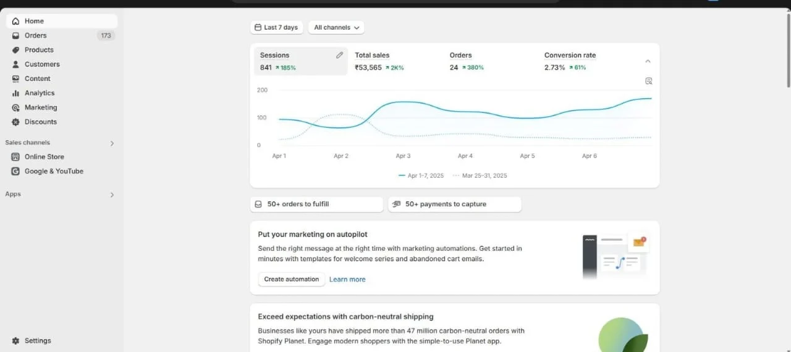This screenshot has width=791, height=352.
Task: Open the Products page
Action: (x=62, y=50)
